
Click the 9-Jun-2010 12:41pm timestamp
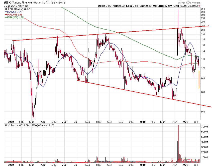pyautogui.click(x=16, y=6)
